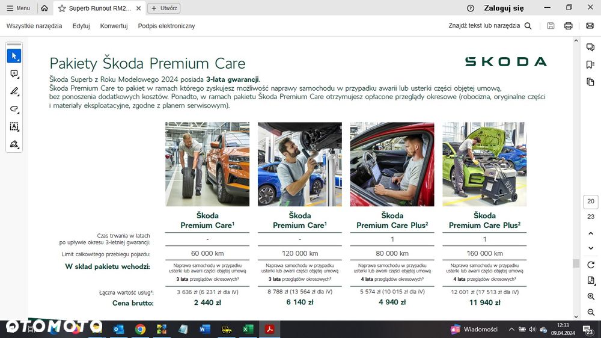The image size is (601, 338).
Task: Rotate the page view clockwise
Action: click(x=591, y=265)
